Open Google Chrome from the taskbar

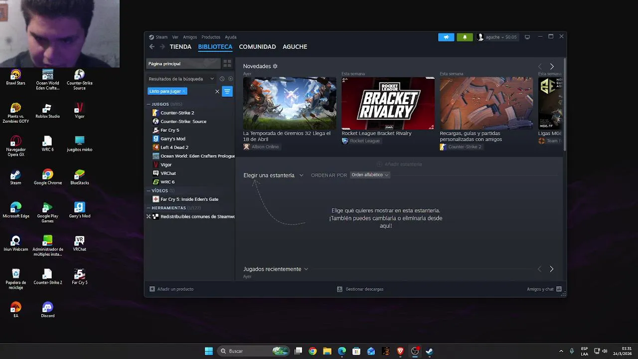click(313, 351)
